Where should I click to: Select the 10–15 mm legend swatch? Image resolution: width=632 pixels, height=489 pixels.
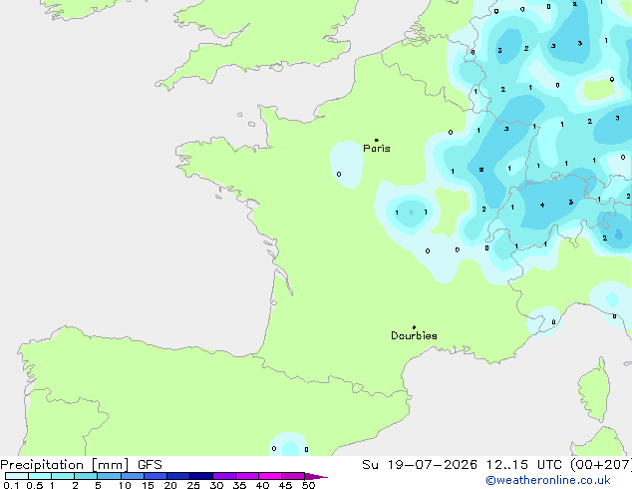pos(133,476)
